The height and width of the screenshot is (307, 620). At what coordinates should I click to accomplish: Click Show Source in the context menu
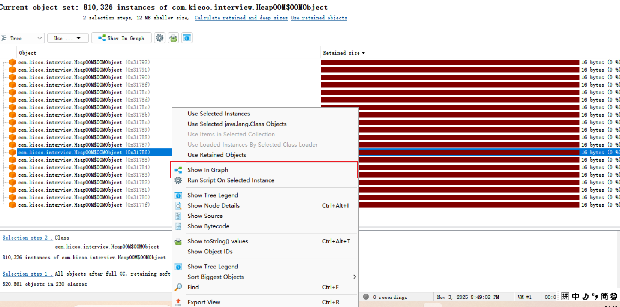(205, 216)
